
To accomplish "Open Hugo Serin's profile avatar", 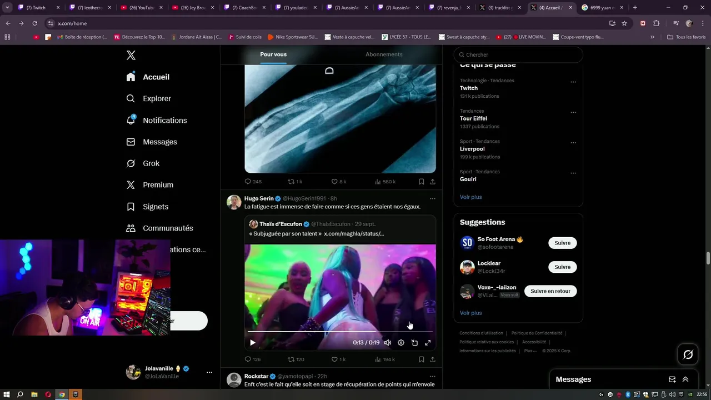I will coord(234,202).
